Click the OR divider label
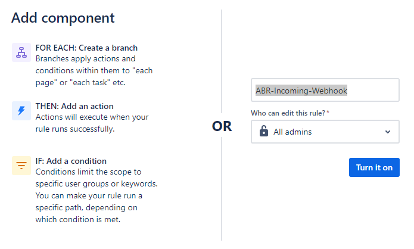The width and height of the screenshot is (414, 249). point(222,126)
